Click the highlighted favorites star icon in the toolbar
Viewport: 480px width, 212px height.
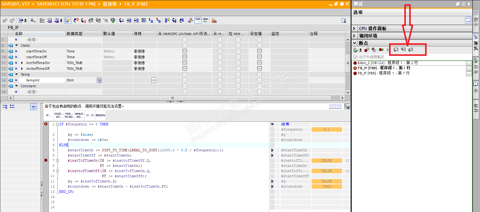(x=67, y=20)
